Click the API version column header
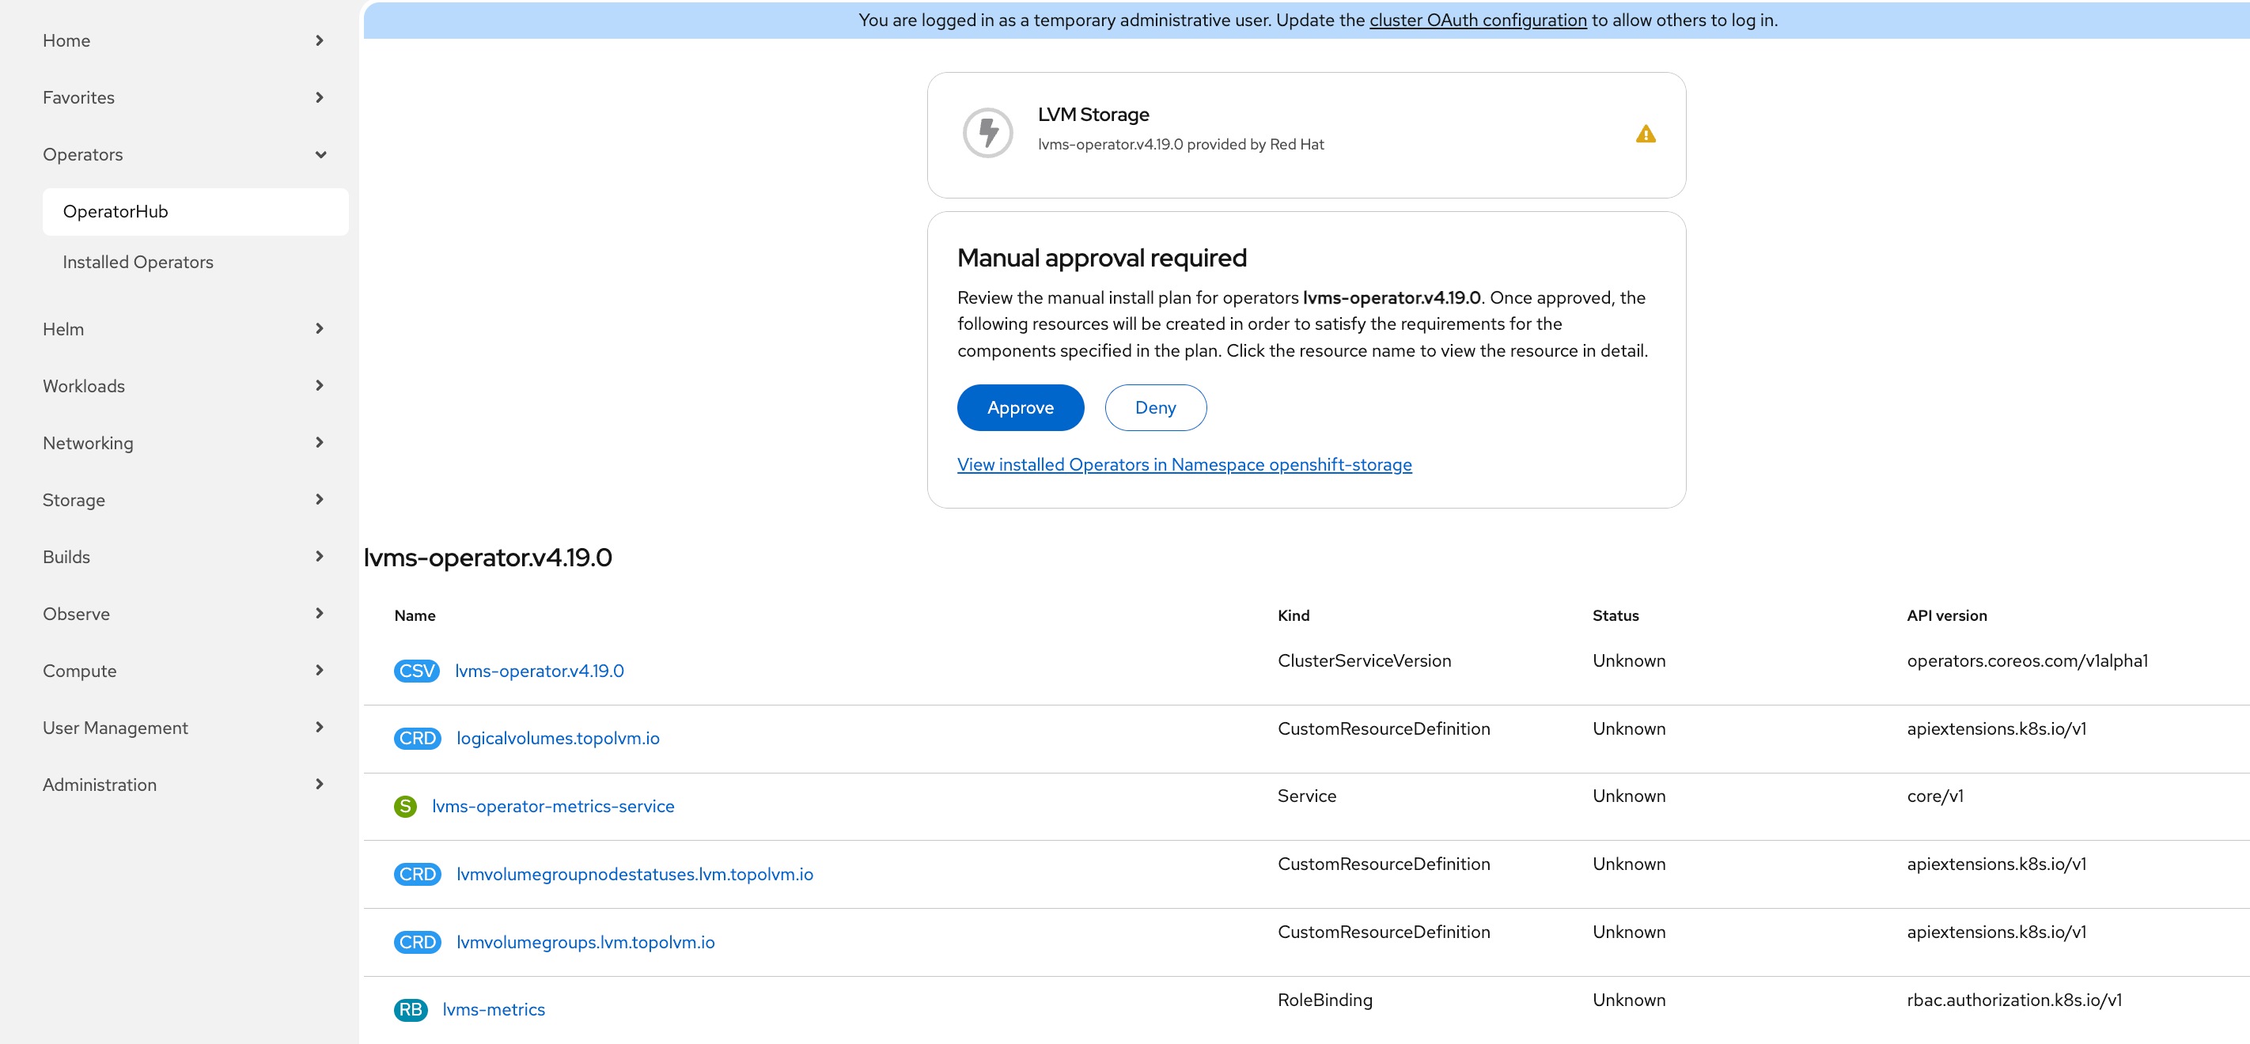This screenshot has width=2250, height=1044. [x=1947, y=615]
